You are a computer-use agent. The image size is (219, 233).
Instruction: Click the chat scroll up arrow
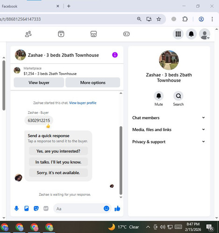tap(121, 93)
